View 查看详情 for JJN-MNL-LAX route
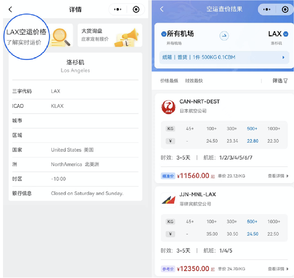Screen dimensions: 294x278 click(x=278, y=269)
